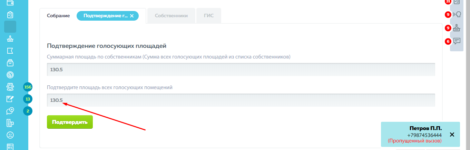Open the right panel desk icon with 9 badge
The height and width of the screenshot is (150, 470).
tap(457, 28)
